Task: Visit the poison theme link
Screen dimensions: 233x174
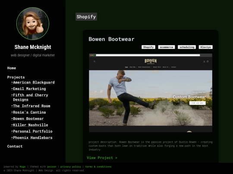Action: pos(52,167)
